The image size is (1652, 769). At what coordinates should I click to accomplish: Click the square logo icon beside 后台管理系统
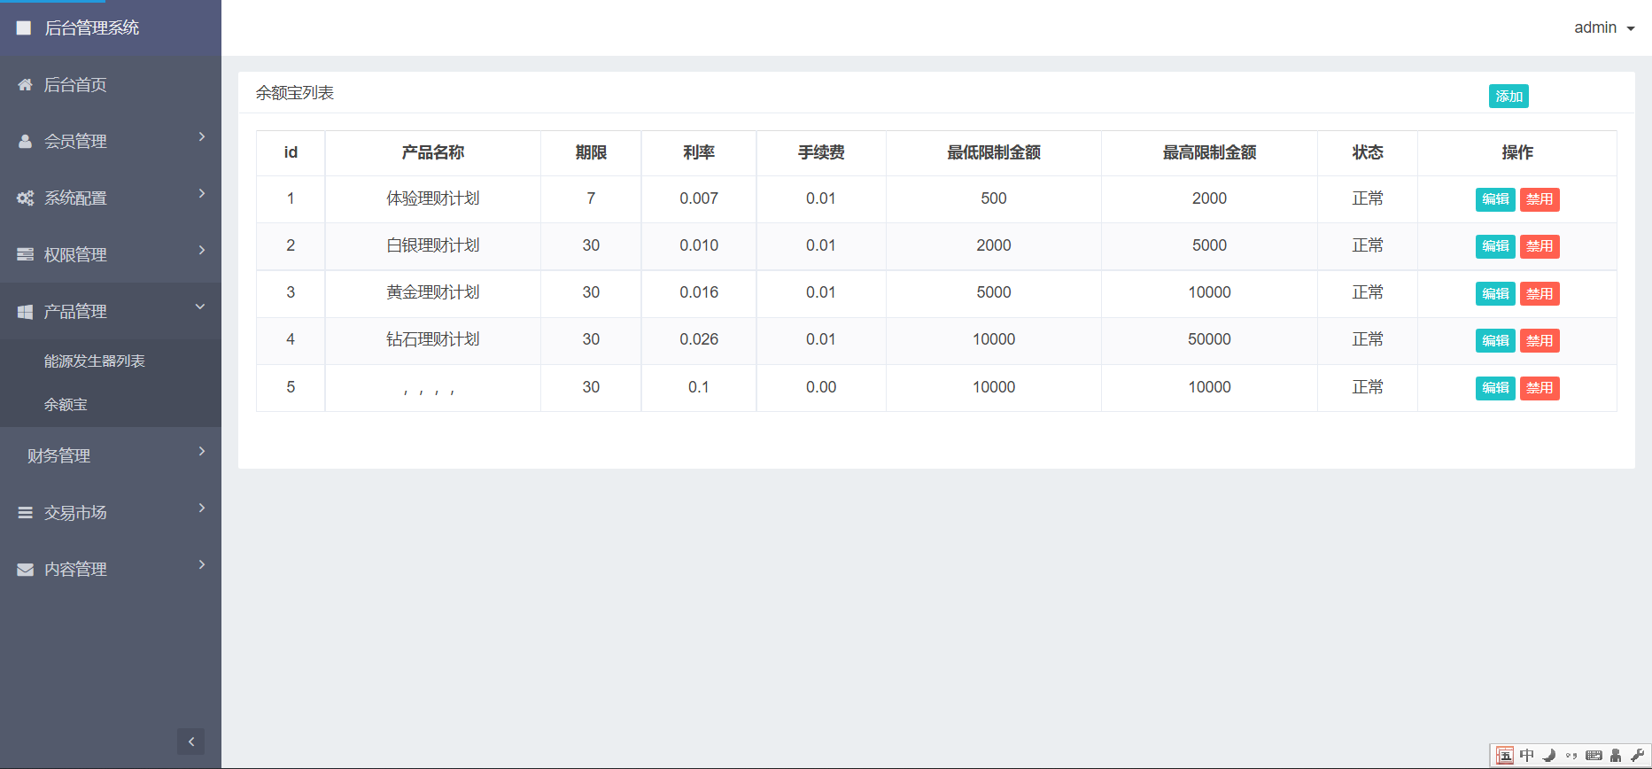tap(24, 28)
